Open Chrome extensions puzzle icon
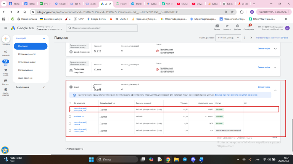The image size is (293, 164). point(242,12)
